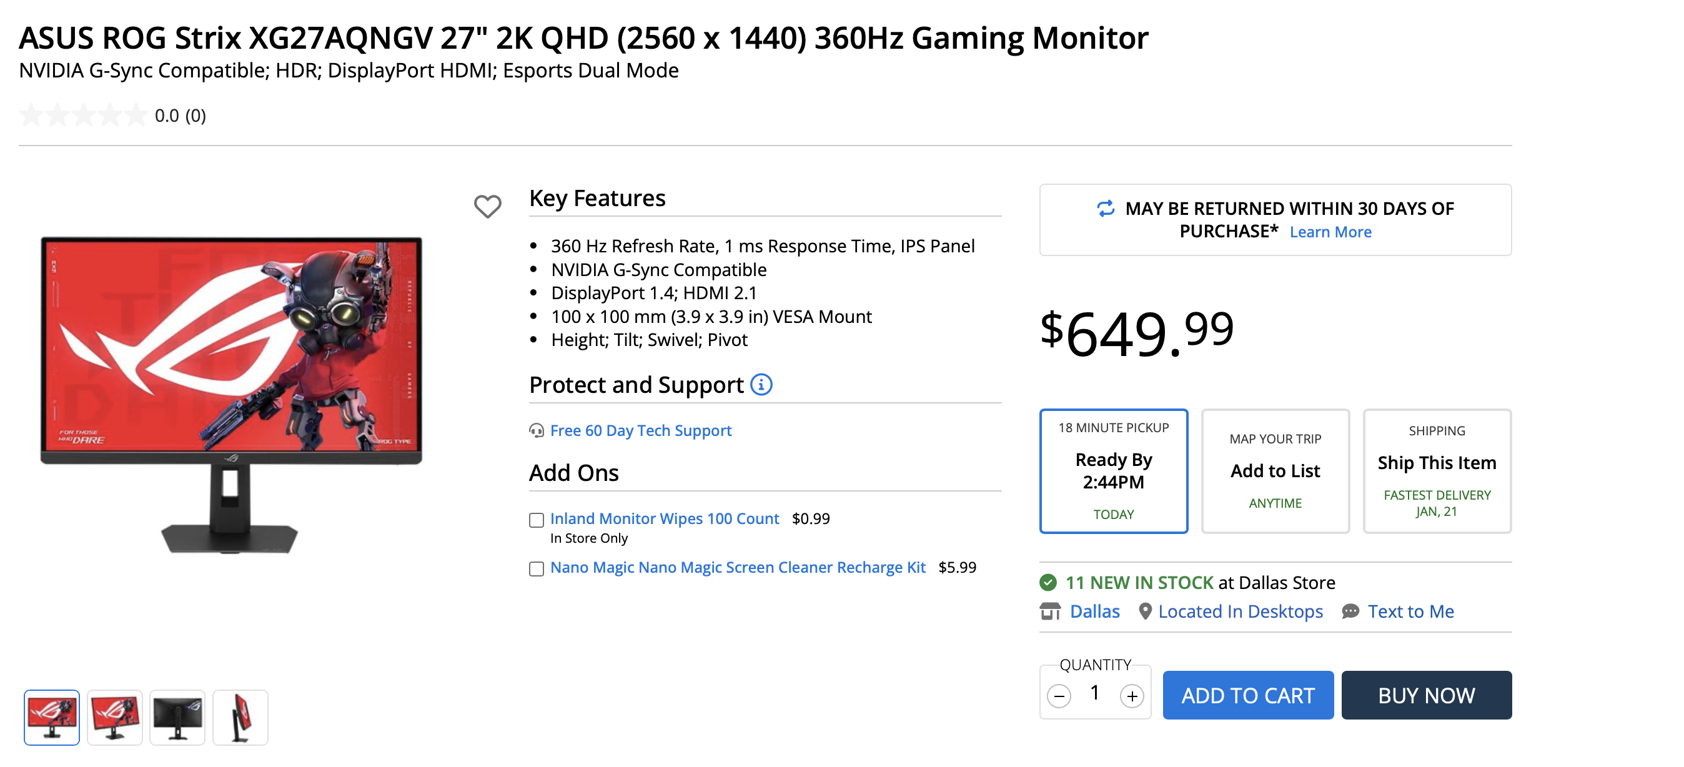The width and height of the screenshot is (1684, 767).
Task: Select the Ship This Item option
Action: point(1436,471)
